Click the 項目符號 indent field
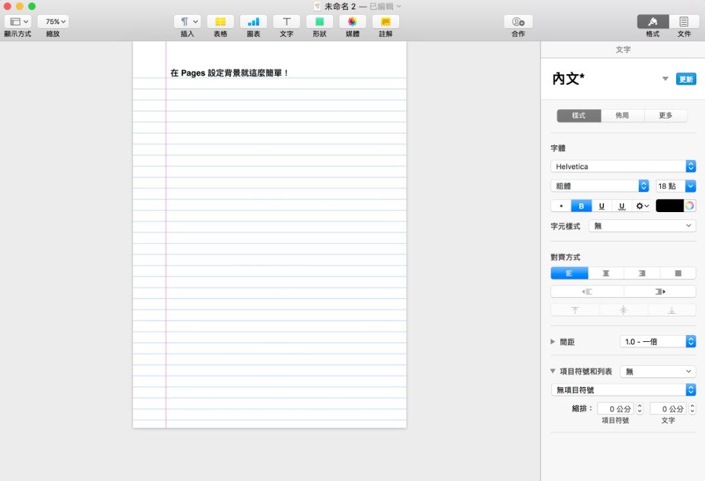 click(x=615, y=409)
